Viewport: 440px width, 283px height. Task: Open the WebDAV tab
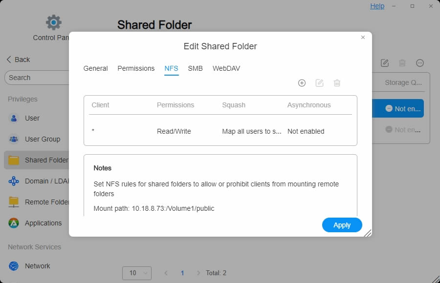coord(226,68)
